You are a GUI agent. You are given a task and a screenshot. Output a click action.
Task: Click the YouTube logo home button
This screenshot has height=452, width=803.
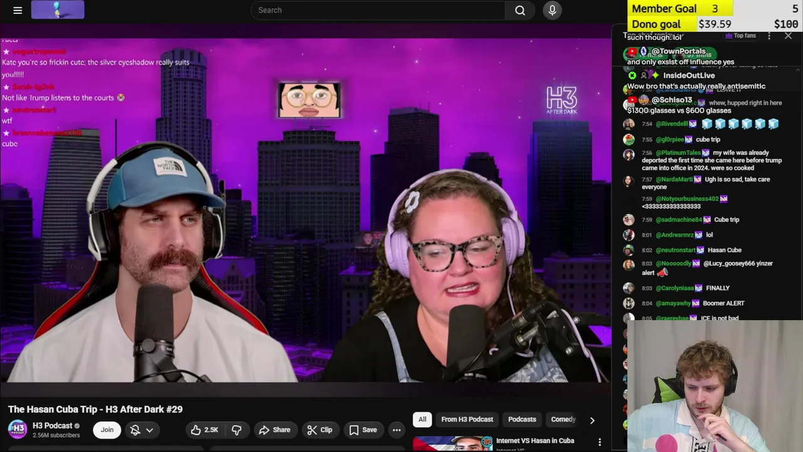click(x=58, y=10)
